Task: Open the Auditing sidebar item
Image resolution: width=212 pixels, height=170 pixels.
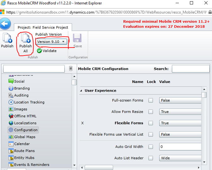Action: point(19,95)
